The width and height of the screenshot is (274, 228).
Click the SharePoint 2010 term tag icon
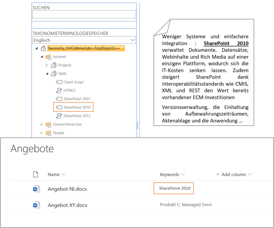(59, 107)
